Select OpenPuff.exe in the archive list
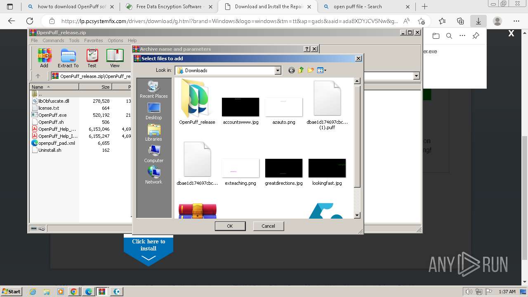The height and width of the screenshot is (297, 528). click(x=52, y=115)
